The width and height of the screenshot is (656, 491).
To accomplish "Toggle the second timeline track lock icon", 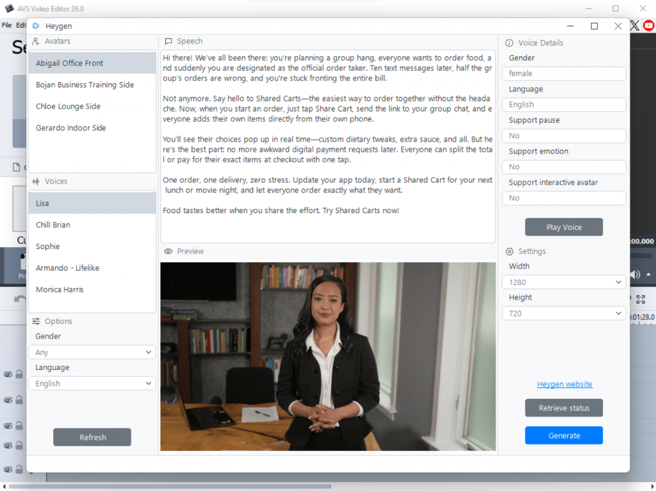I will [x=19, y=400].
